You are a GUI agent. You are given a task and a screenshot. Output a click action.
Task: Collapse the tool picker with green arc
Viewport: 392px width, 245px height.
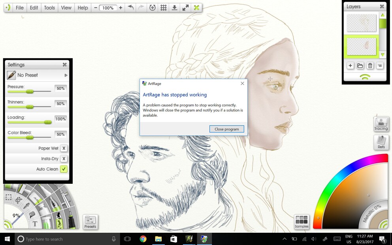pyautogui.click(x=8, y=224)
